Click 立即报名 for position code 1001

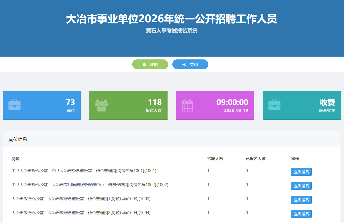tap(301, 172)
